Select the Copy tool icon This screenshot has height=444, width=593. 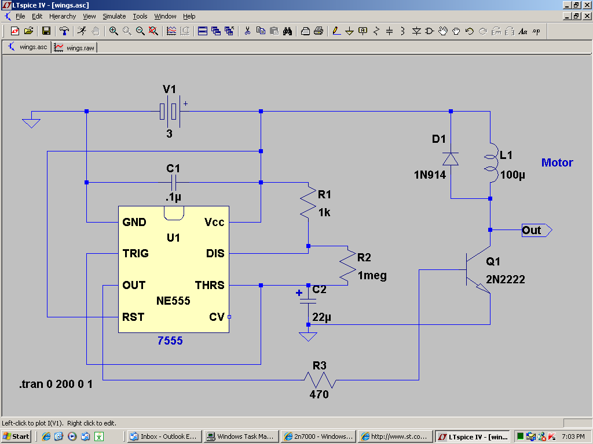(x=261, y=31)
